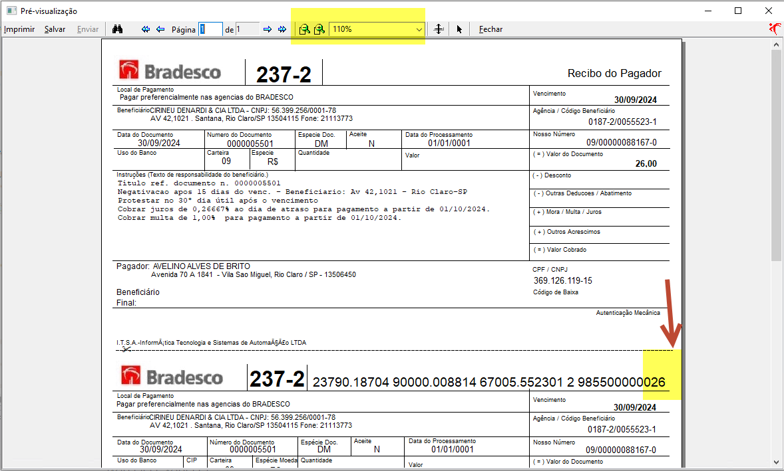784x471 pixels.
Task: Select the hand pan tool icon
Action: [439, 29]
